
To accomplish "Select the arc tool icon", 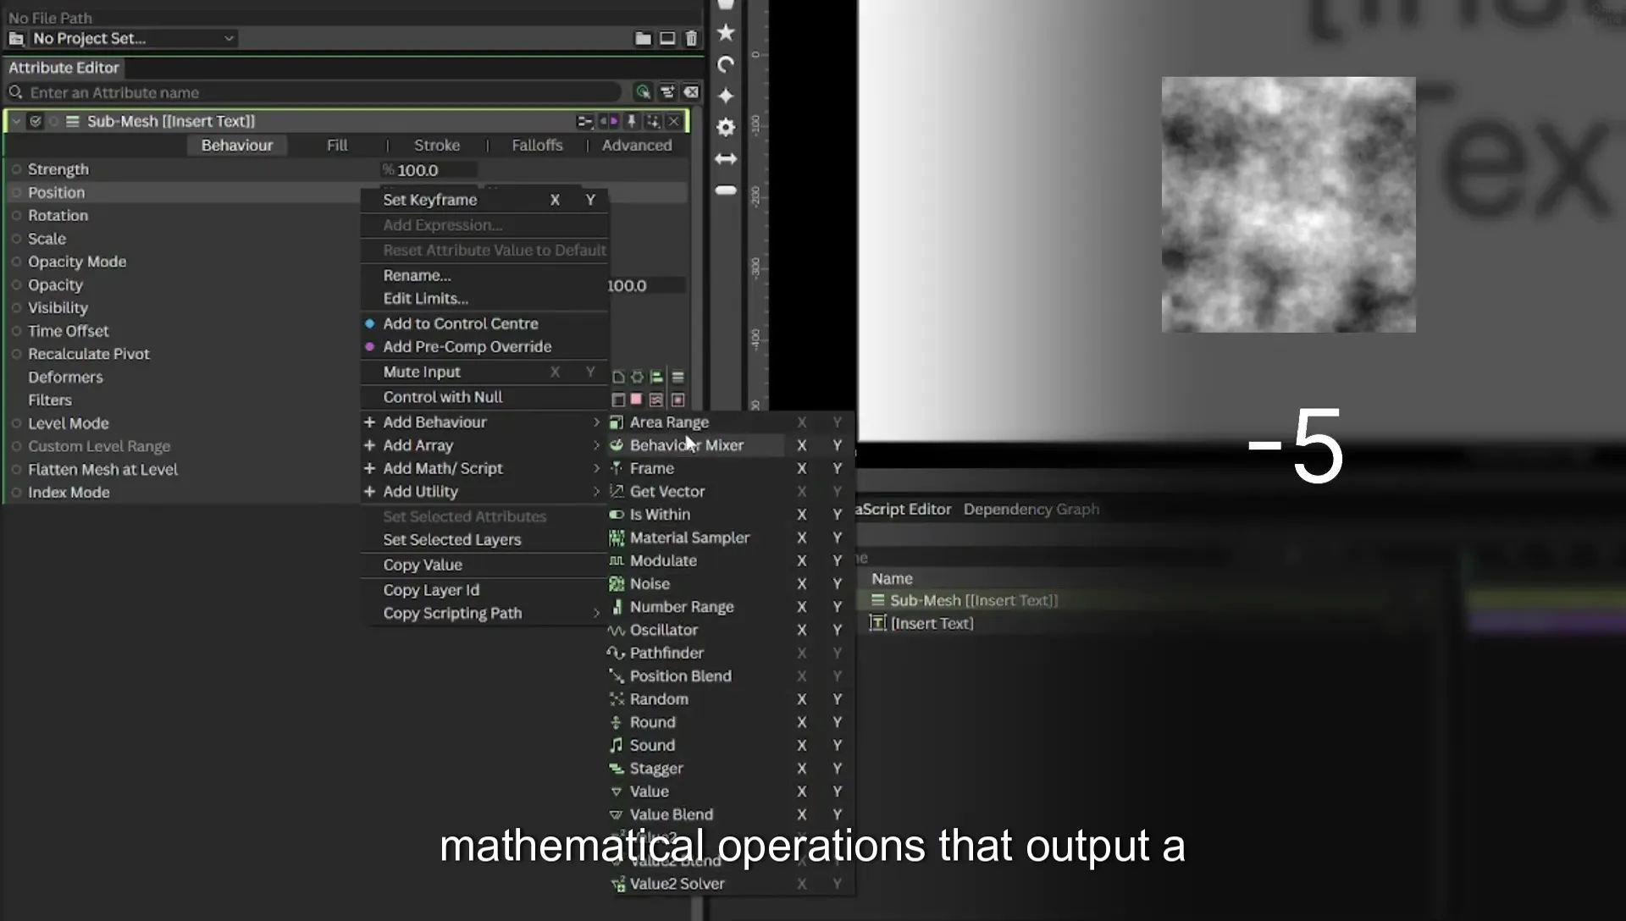I will (726, 64).
